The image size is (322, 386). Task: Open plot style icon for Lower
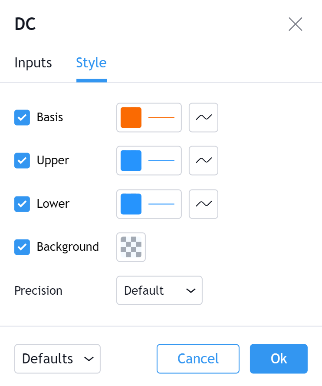click(x=204, y=203)
